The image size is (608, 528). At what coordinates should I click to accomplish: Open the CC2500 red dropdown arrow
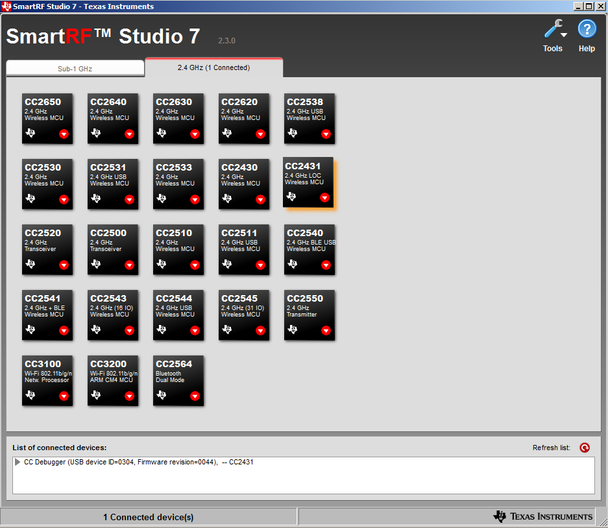(x=130, y=265)
